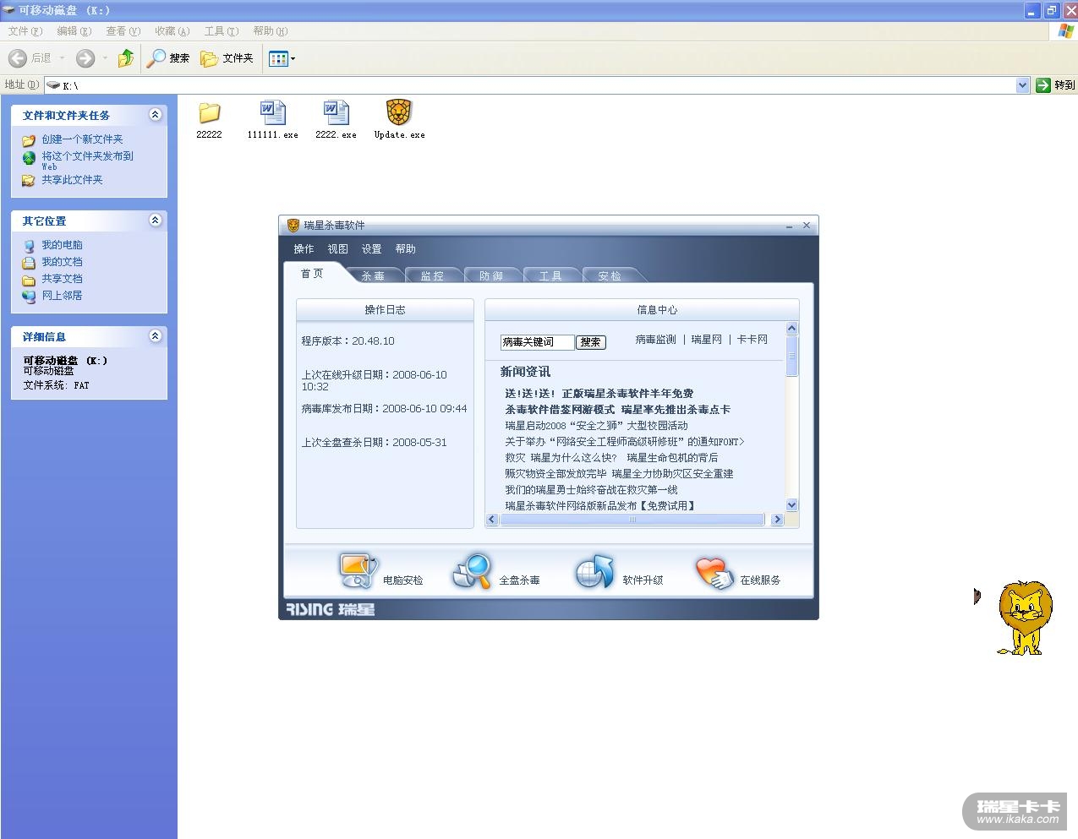This screenshot has height=839, width=1078.
Task: Click news horizontal scrollbar left arrow
Action: (492, 520)
